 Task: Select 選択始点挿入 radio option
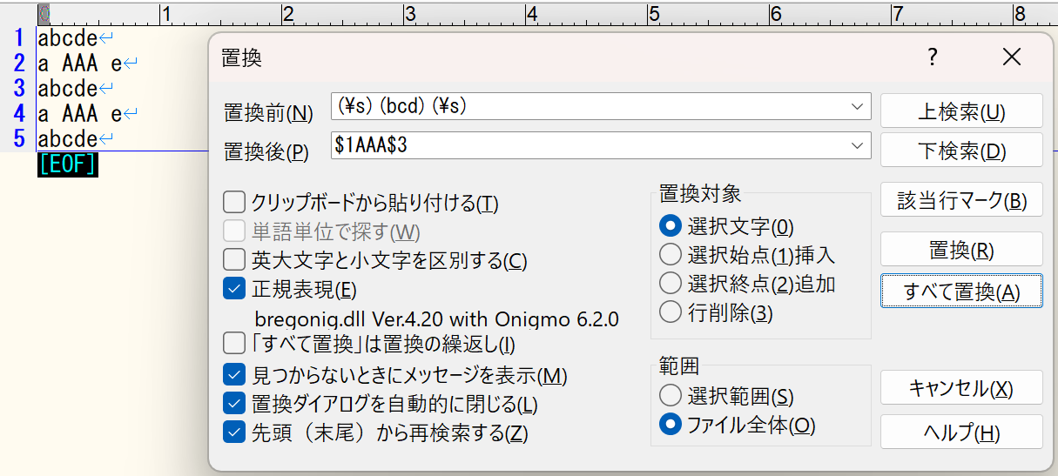(671, 255)
